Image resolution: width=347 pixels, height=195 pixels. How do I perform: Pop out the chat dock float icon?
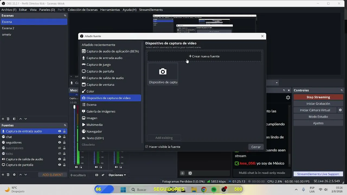tap(284, 90)
